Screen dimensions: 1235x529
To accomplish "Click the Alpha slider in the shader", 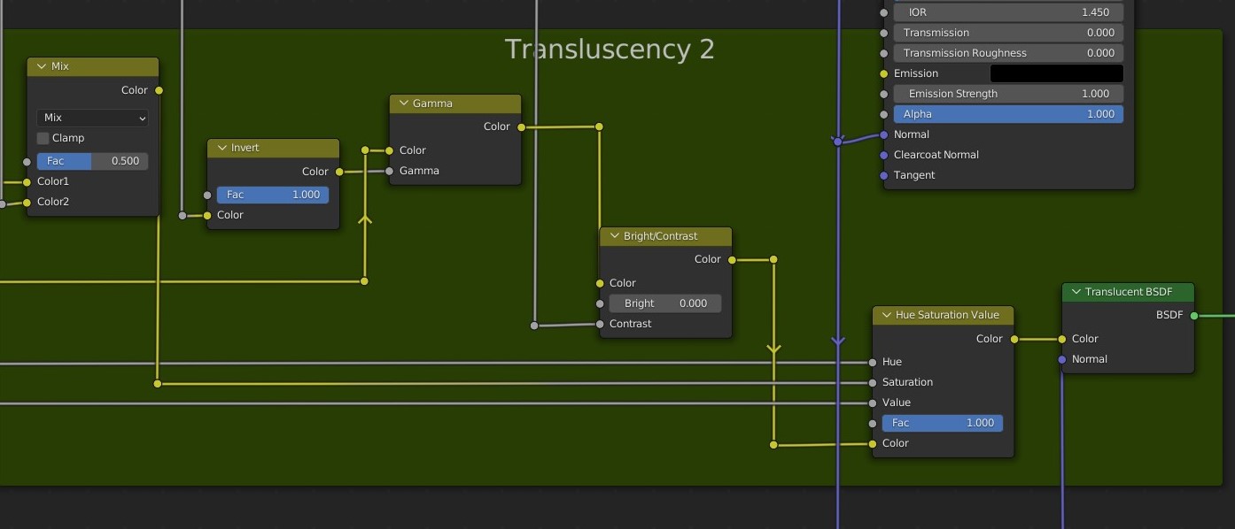I will point(1007,114).
